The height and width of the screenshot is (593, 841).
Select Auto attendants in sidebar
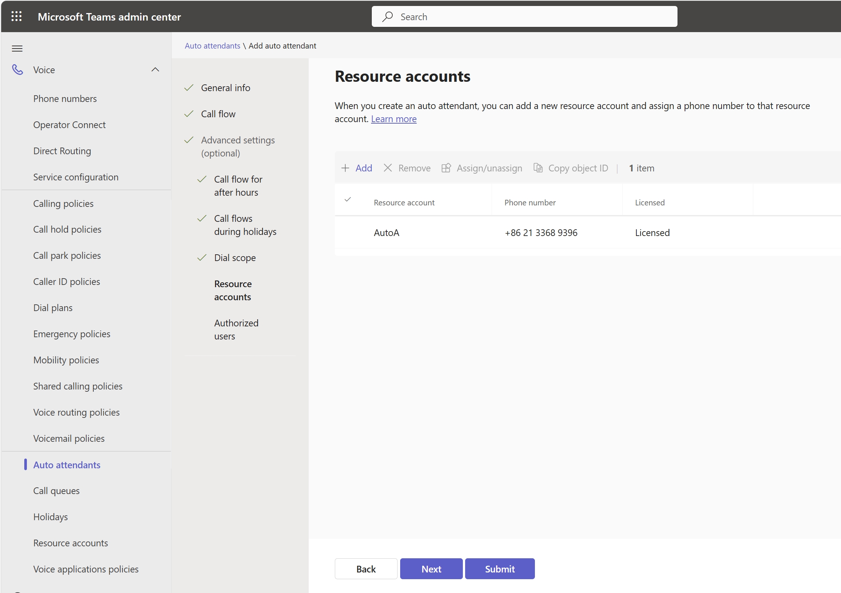click(67, 465)
